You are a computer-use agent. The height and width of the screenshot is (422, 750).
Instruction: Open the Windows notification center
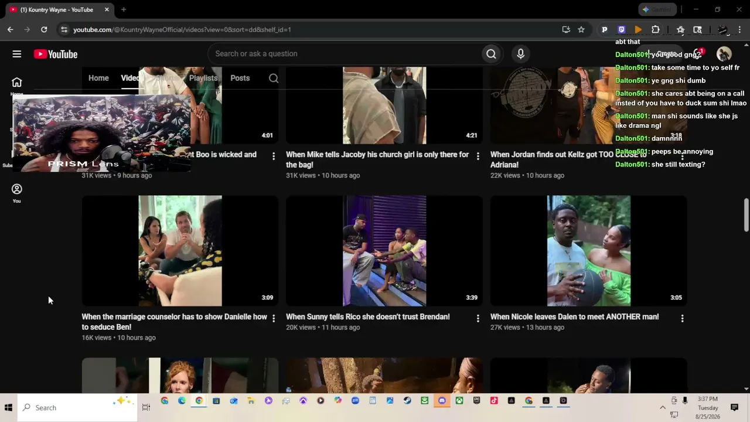click(x=734, y=407)
